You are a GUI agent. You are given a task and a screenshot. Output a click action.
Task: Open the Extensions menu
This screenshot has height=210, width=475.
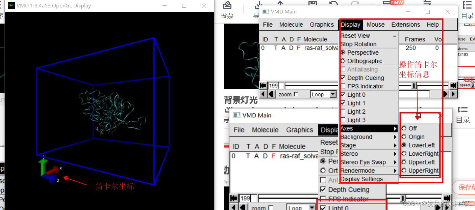tap(405, 25)
